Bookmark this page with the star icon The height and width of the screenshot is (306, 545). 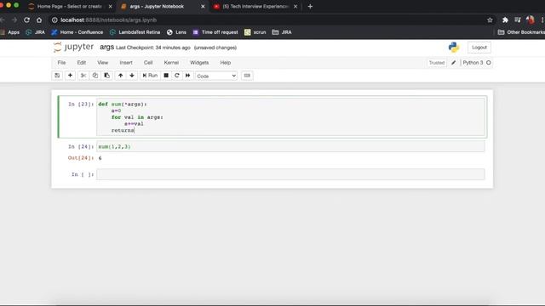tap(490, 20)
